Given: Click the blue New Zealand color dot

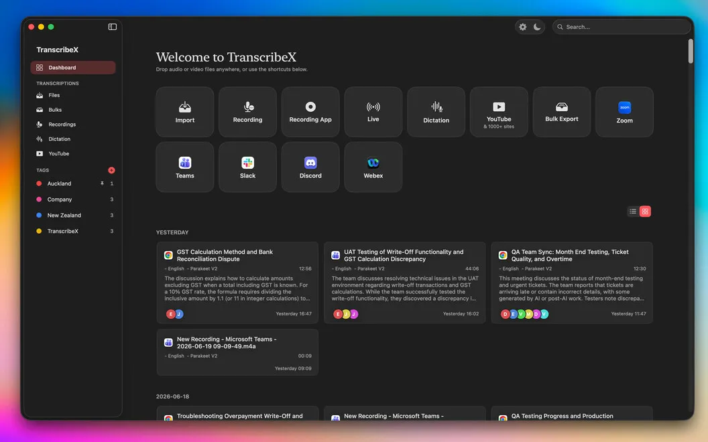Looking at the screenshot, I should click(x=39, y=215).
